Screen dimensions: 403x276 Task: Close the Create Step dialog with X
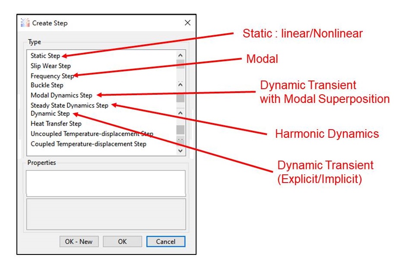click(x=187, y=23)
